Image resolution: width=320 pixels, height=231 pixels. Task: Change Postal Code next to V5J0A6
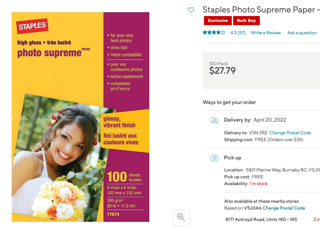coord(284,208)
